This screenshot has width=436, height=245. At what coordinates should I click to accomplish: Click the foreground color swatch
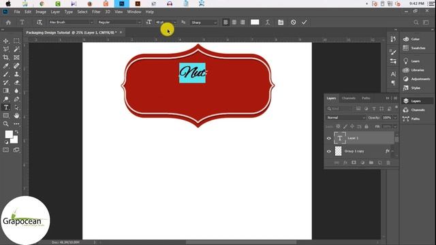(x=9, y=135)
